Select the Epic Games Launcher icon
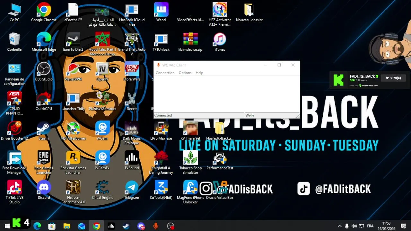Screen dimensions: 411x231 44,162
